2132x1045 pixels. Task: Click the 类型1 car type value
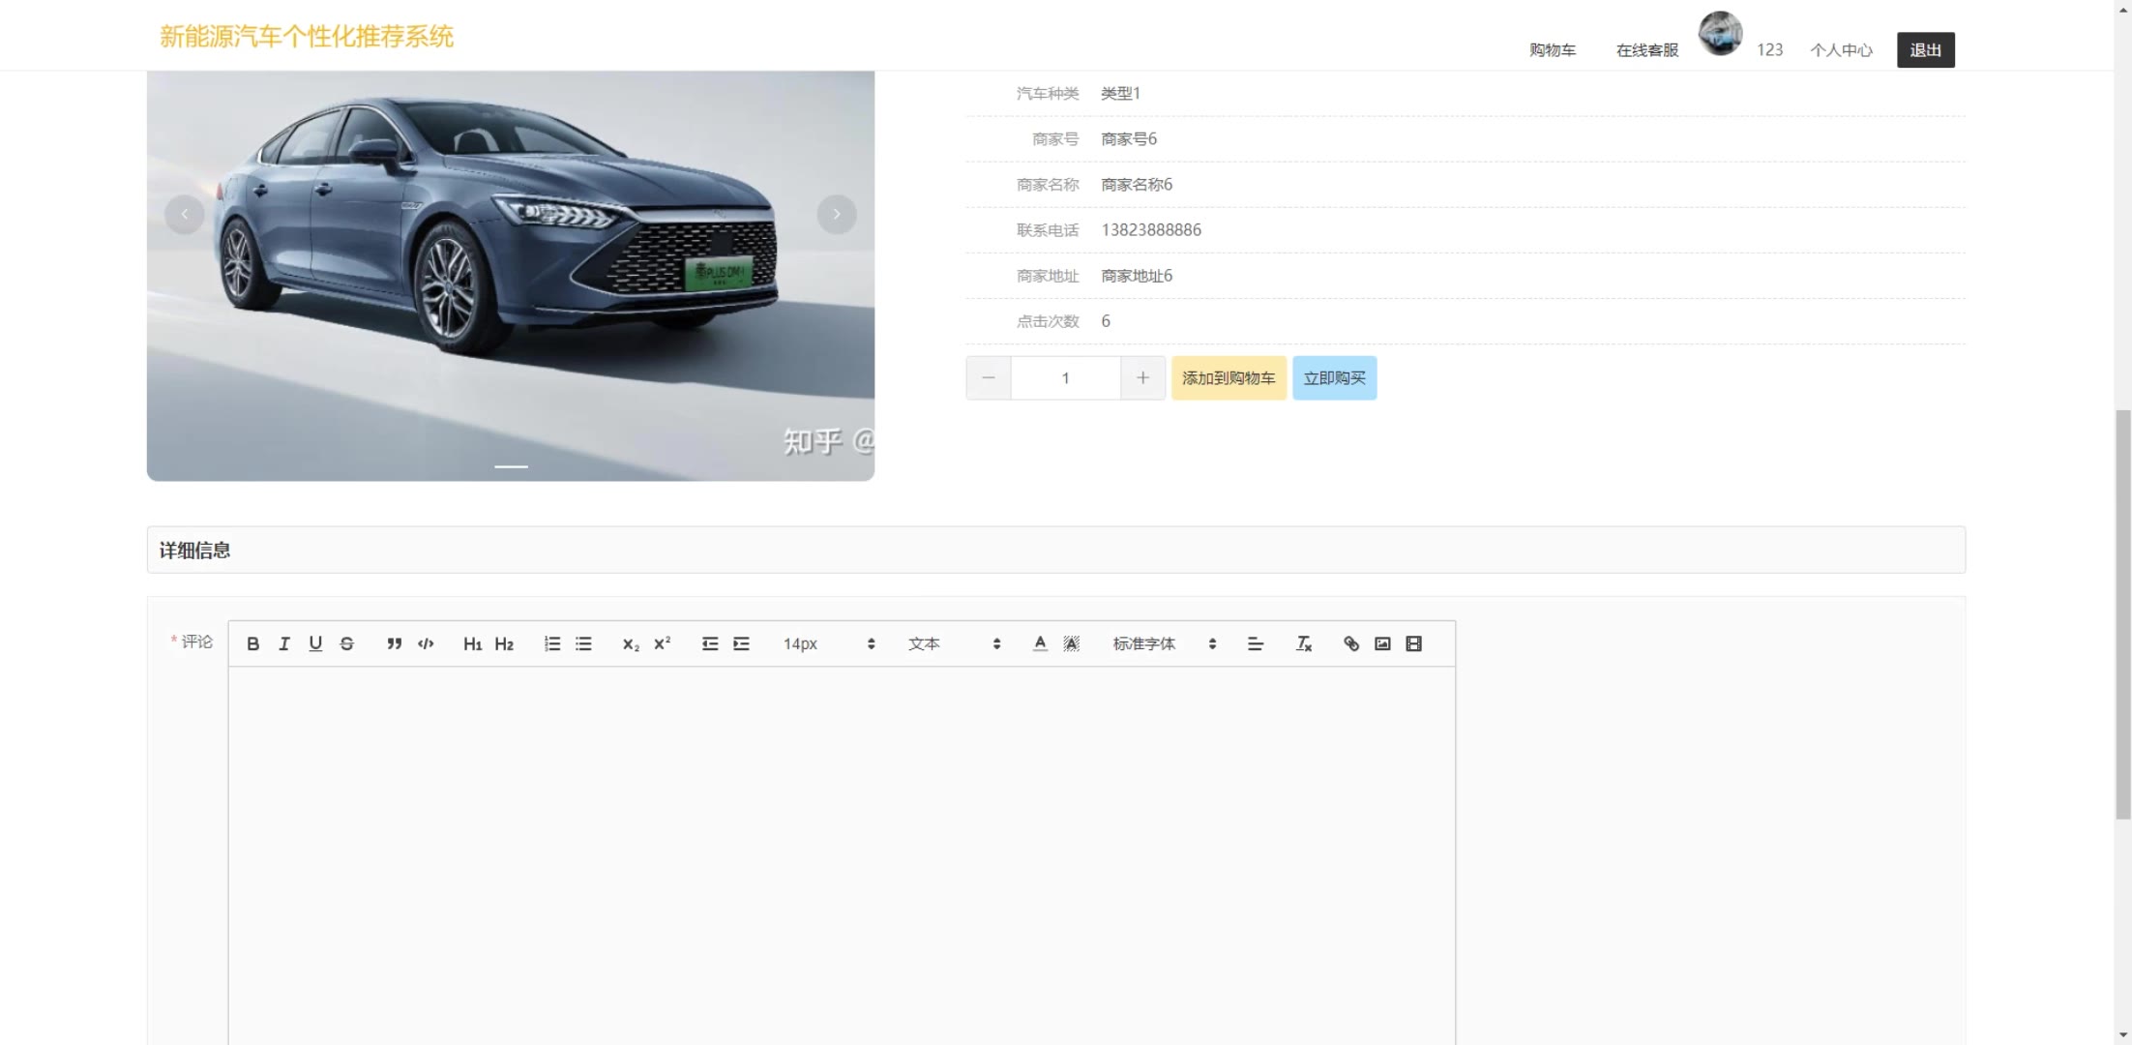[x=1120, y=93]
